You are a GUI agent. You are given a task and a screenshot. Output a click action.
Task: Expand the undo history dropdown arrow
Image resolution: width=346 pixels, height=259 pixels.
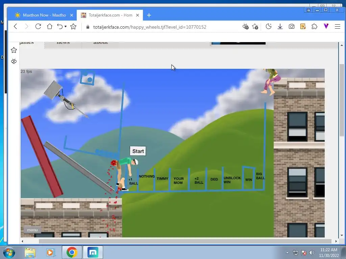click(x=66, y=26)
